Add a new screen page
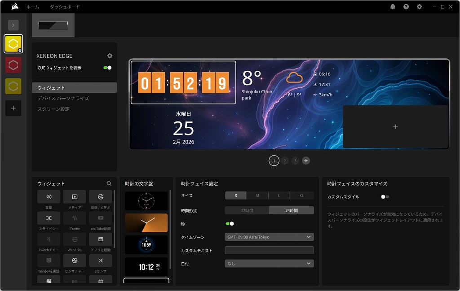Viewport: 460px width, 291px height. coord(306,161)
